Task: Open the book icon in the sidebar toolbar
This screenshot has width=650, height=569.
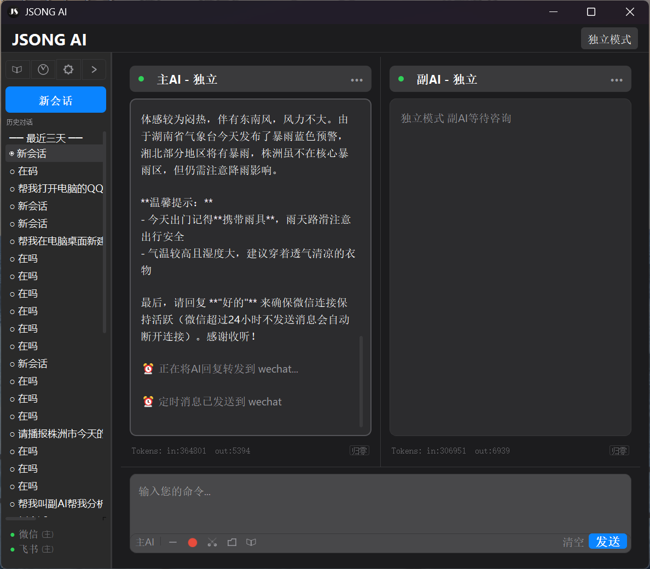Action: 17,69
